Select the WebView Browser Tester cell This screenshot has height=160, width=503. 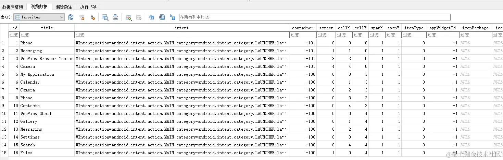click(x=47, y=59)
